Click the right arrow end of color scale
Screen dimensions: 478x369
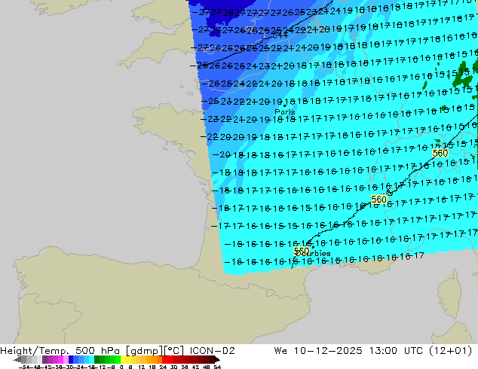(x=217, y=359)
